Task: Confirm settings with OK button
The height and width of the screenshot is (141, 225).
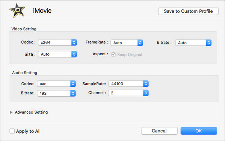Action: (199, 131)
